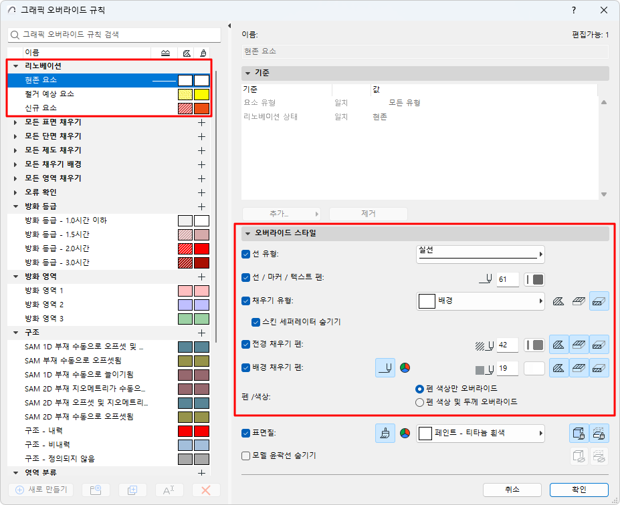Image resolution: width=620 pixels, height=505 pixels.
Task: Click the rename rule icon button
Action: (x=169, y=490)
